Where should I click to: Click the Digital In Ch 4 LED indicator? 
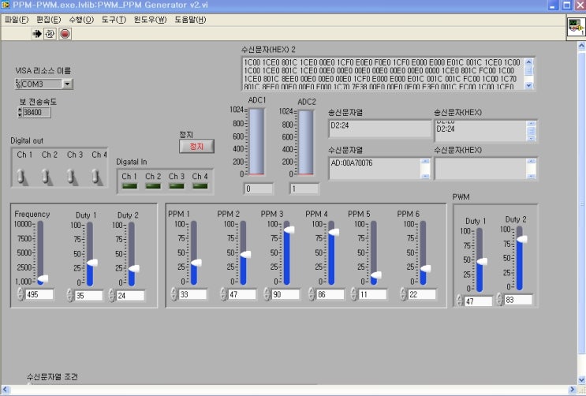200,186
